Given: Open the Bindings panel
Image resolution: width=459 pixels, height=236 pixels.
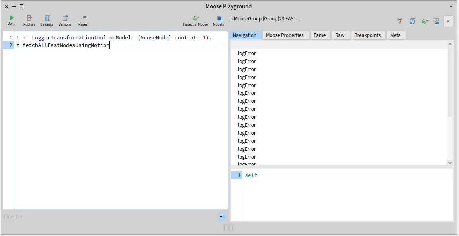Looking at the screenshot, I should pyautogui.click(x=47, y=20).
